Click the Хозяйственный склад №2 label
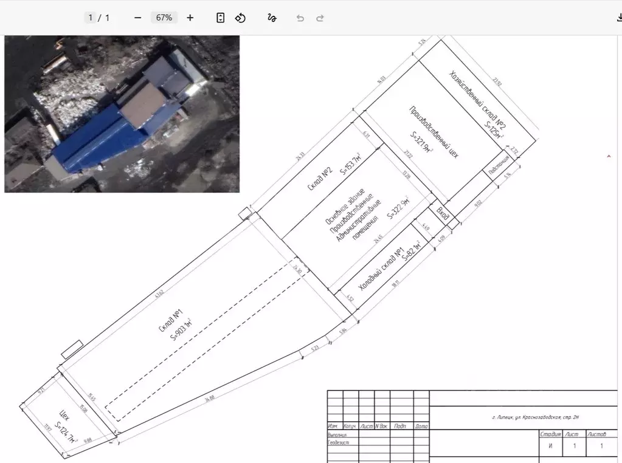Image resolution: width=622 pixels, height=463 pixels. (x=477, y=100)
